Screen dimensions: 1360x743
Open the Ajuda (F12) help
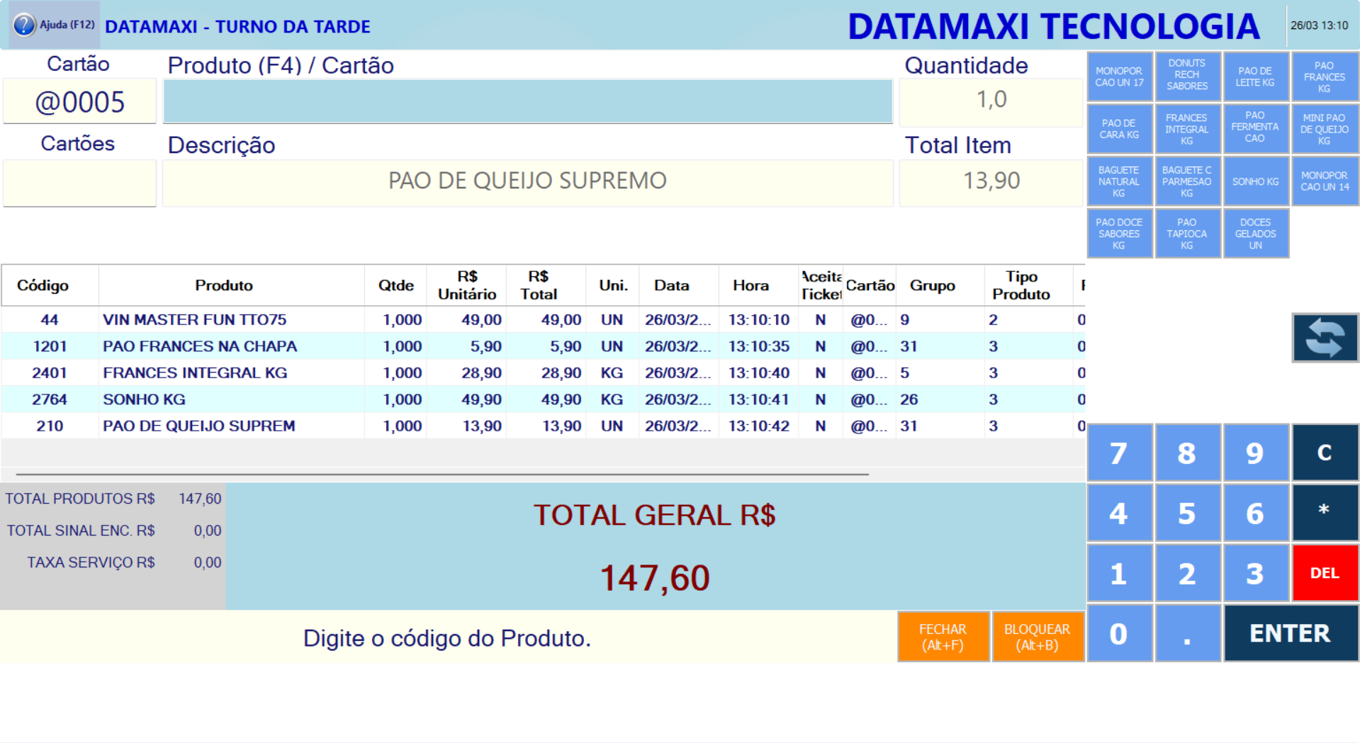point(53,24)
